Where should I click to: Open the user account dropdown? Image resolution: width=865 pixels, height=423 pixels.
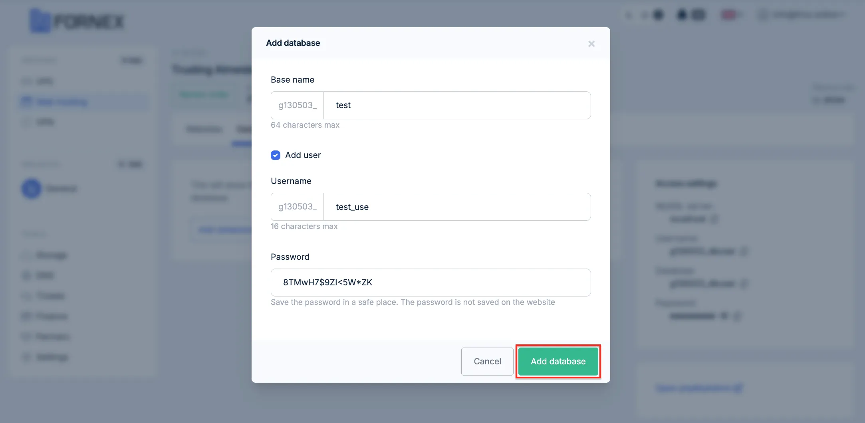[x=802, y=15]
